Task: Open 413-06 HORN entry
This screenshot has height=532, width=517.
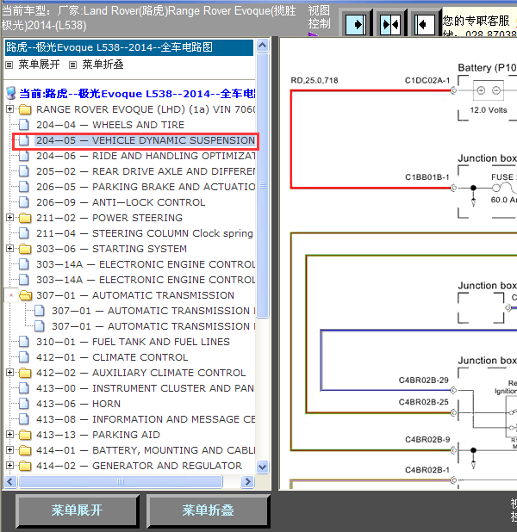Action: tap(78, 404)
